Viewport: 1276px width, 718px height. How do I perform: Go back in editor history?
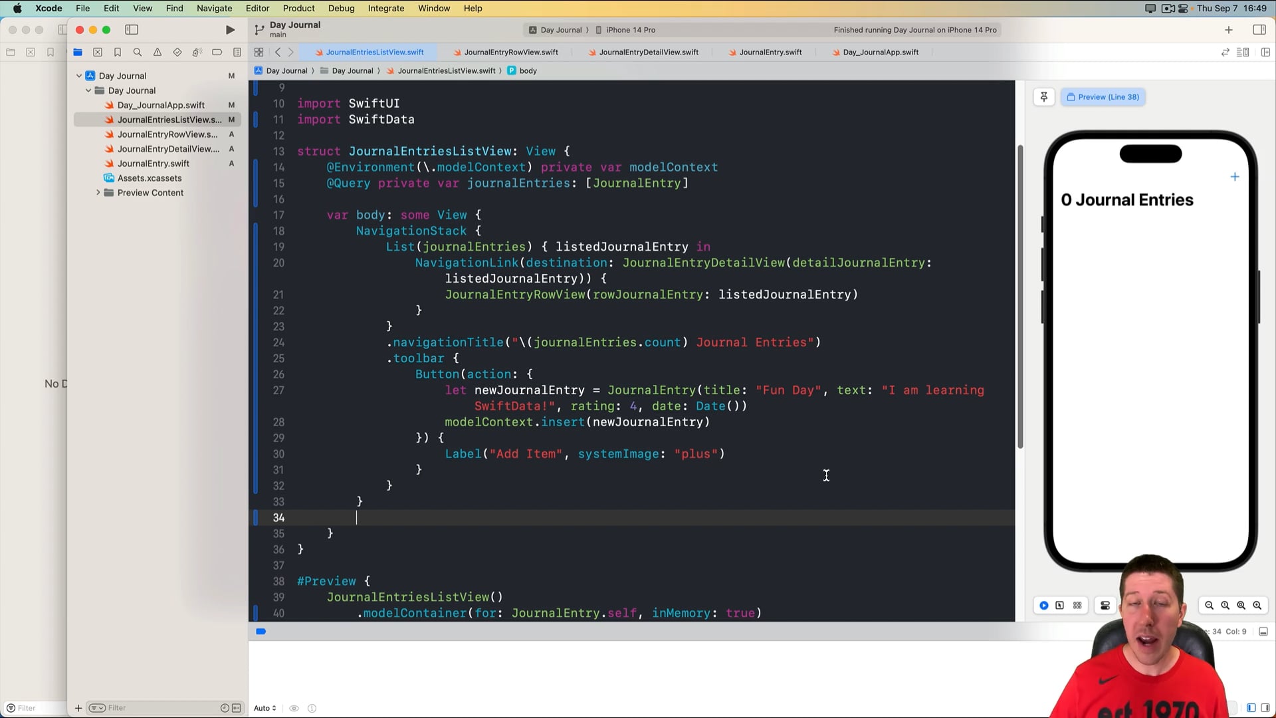pos(278,53)
